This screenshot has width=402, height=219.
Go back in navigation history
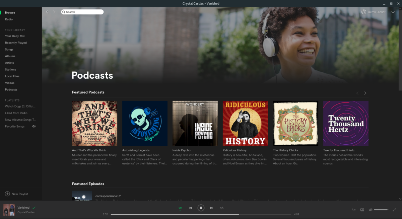pos(47,12)
